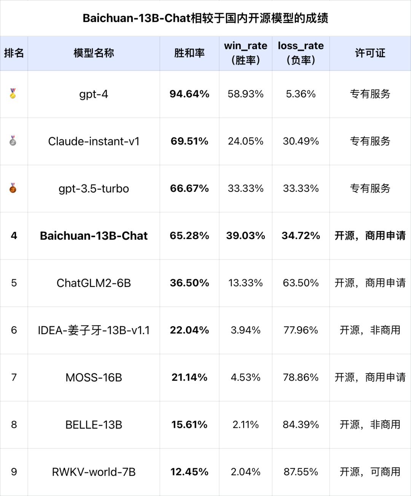Click the win_rate (胜率) header
Screen dimensions: 411x496
point(245,53)
